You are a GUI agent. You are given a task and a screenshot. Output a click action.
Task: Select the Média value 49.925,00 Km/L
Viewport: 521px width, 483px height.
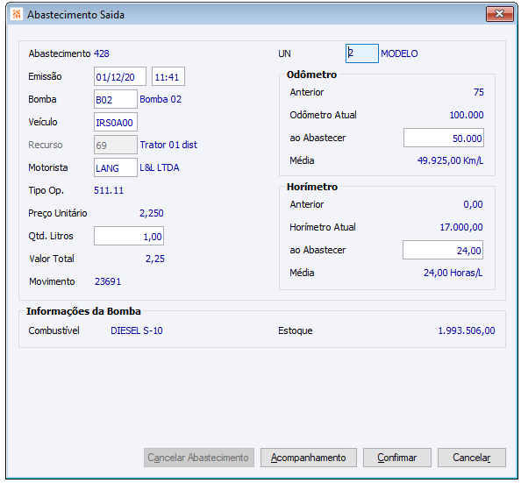click(450, 160)
